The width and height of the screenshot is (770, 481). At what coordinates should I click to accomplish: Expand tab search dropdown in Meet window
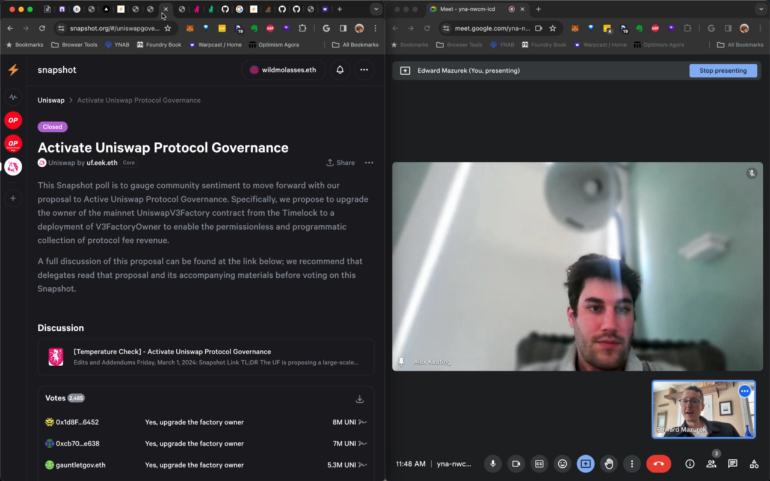pos(761,9)
